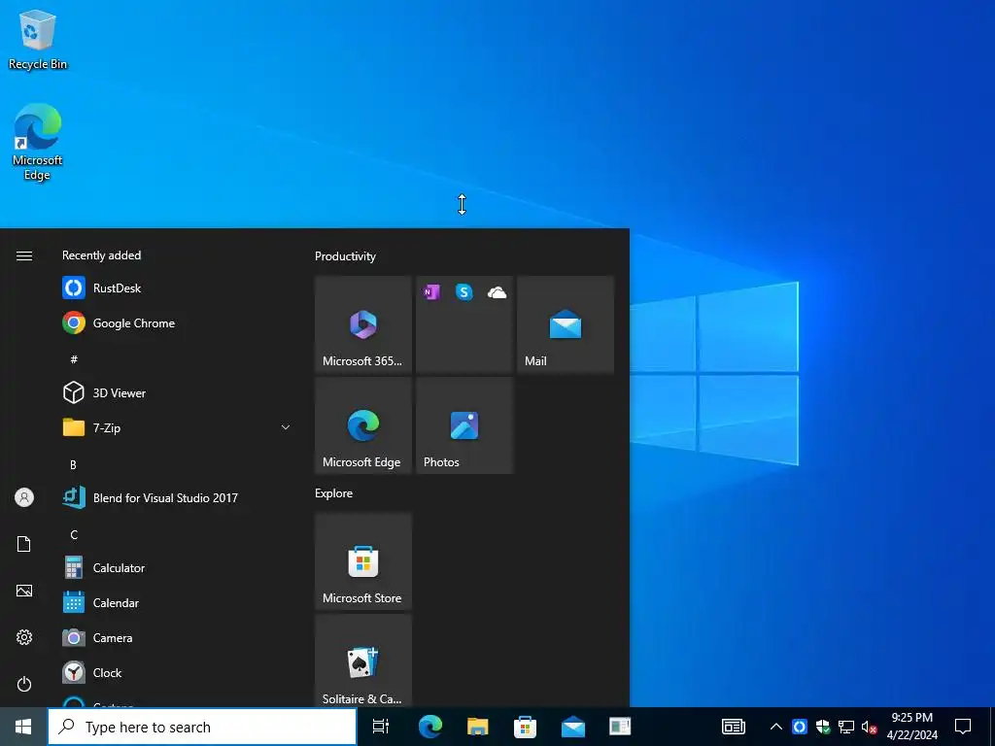The image size is (995, 746).
Task: Open the Solitaire & Casual Games tile
Action: click(x=363, y=660)
